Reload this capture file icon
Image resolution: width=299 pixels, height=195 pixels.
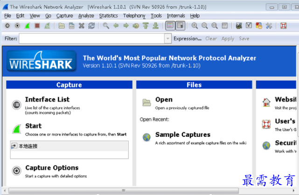coord(91,26)
